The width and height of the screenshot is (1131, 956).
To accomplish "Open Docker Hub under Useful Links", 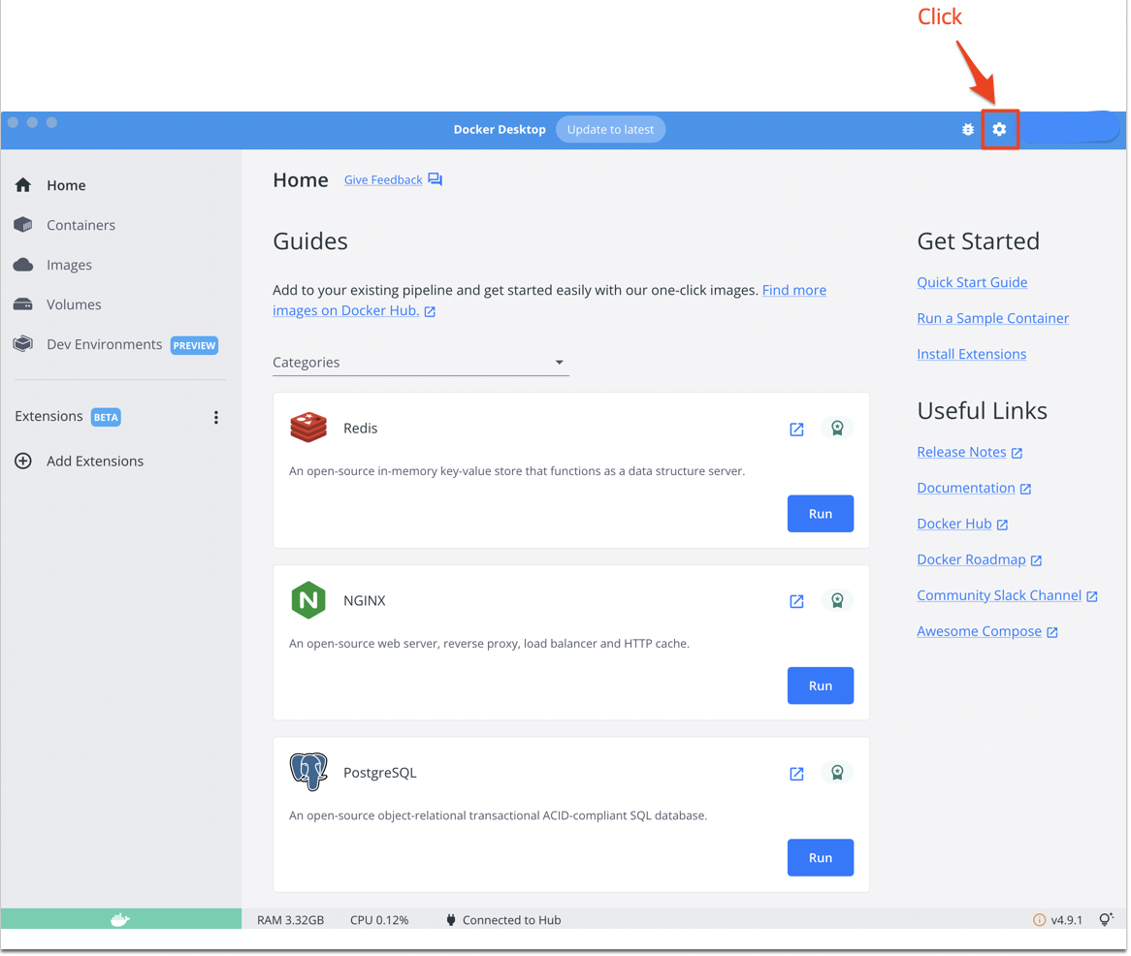I will pos(955,525).
